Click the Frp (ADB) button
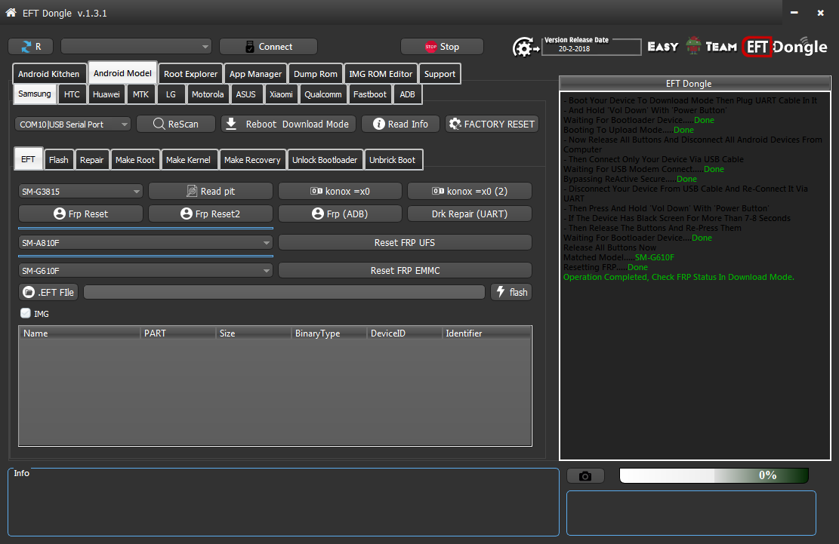This screenshot has height=544, width=839. pyautogui.click(x=340, y=214)
